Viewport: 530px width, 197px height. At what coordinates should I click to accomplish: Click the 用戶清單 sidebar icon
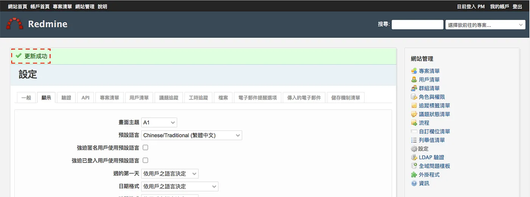click(x=414, y=80)
